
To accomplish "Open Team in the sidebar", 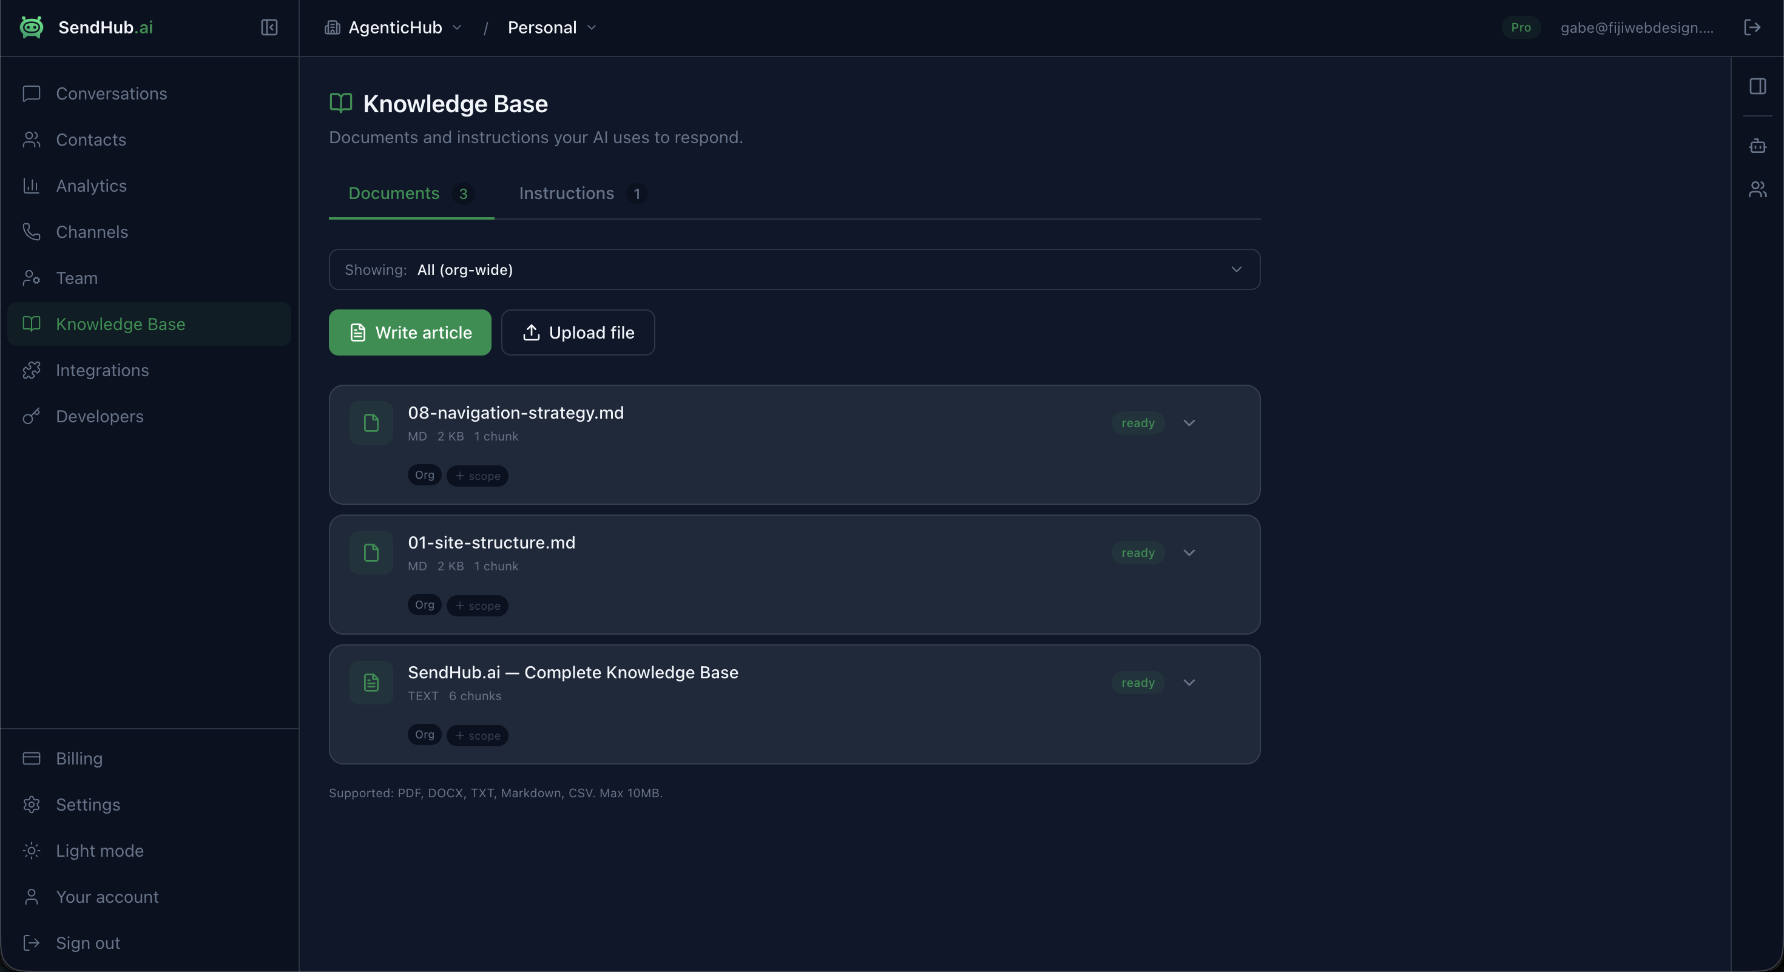I will pyautogui.click(x=150, y=278).
